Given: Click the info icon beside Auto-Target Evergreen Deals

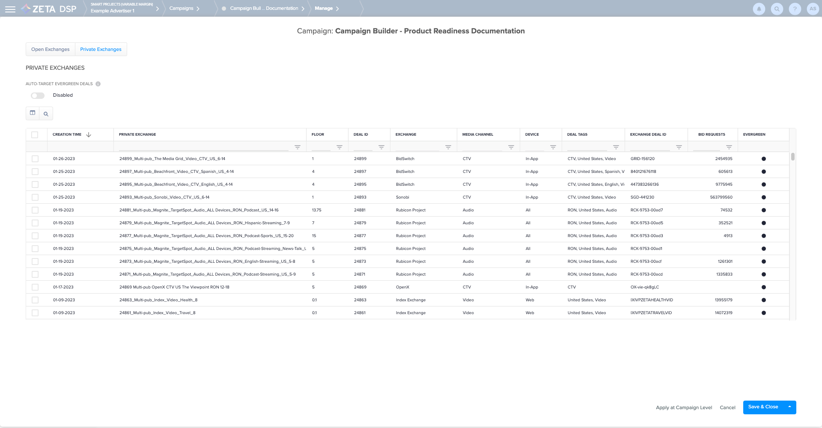Looking at the screenshot, I should tap(98, 84).
